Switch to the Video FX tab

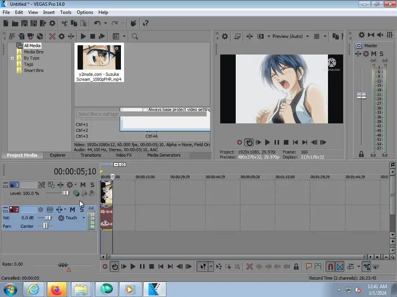point(124,155)
